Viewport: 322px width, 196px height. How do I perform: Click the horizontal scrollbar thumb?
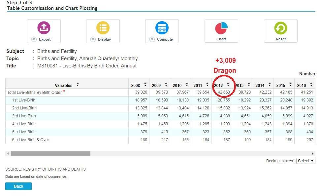tap(50, 153)
